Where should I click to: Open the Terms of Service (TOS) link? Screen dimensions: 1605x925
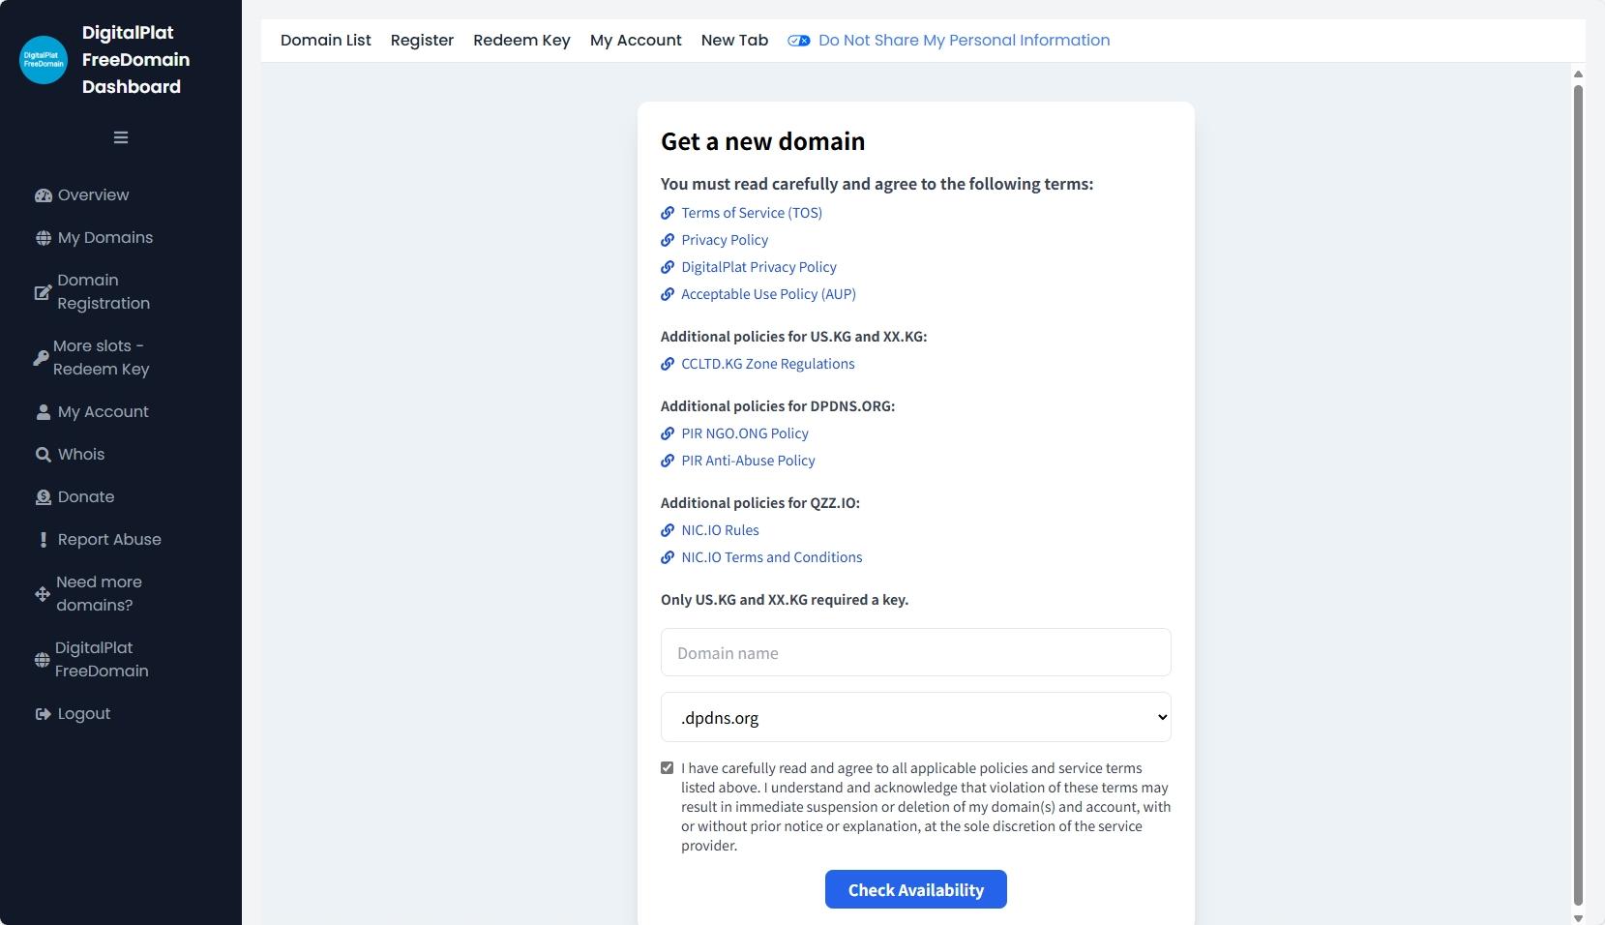[x=752, y=213]
